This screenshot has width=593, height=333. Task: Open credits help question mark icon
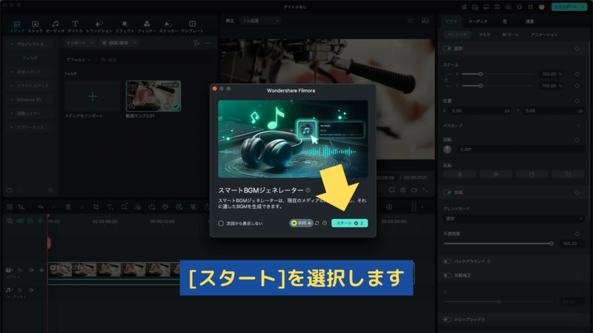pyautogui.click(x=325, y=223)
